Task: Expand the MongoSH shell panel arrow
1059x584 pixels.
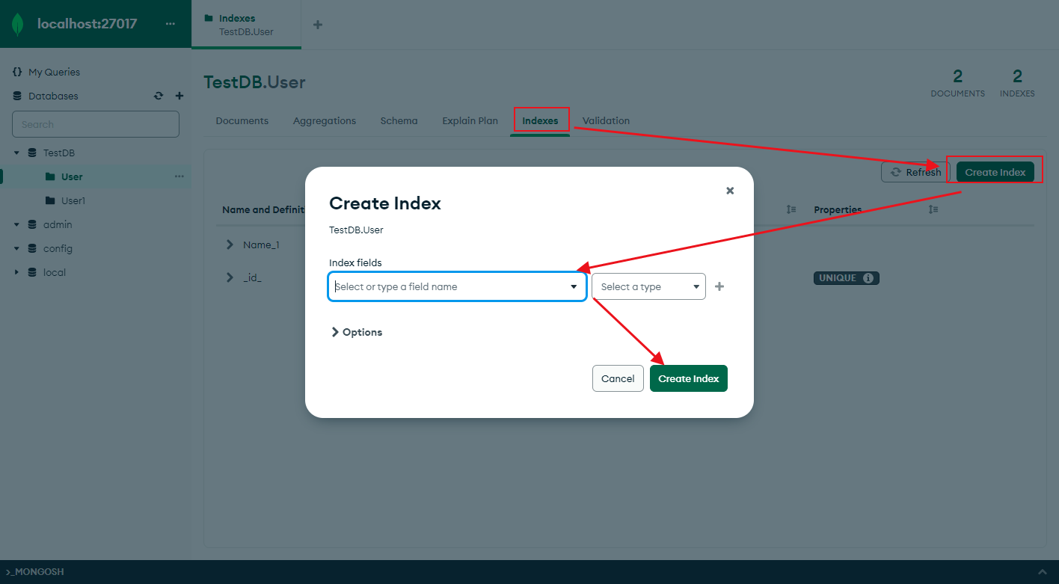Action: [x=1043, y=571]
